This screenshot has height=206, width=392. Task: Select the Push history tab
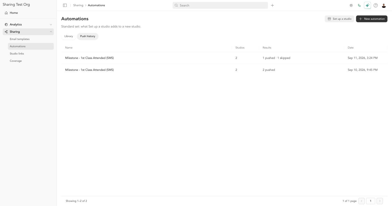coord(88,36)
